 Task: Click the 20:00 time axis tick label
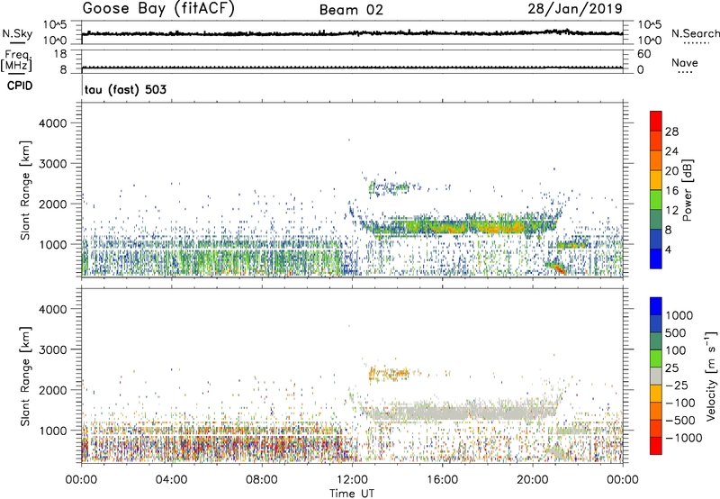(x=533, y=480)
